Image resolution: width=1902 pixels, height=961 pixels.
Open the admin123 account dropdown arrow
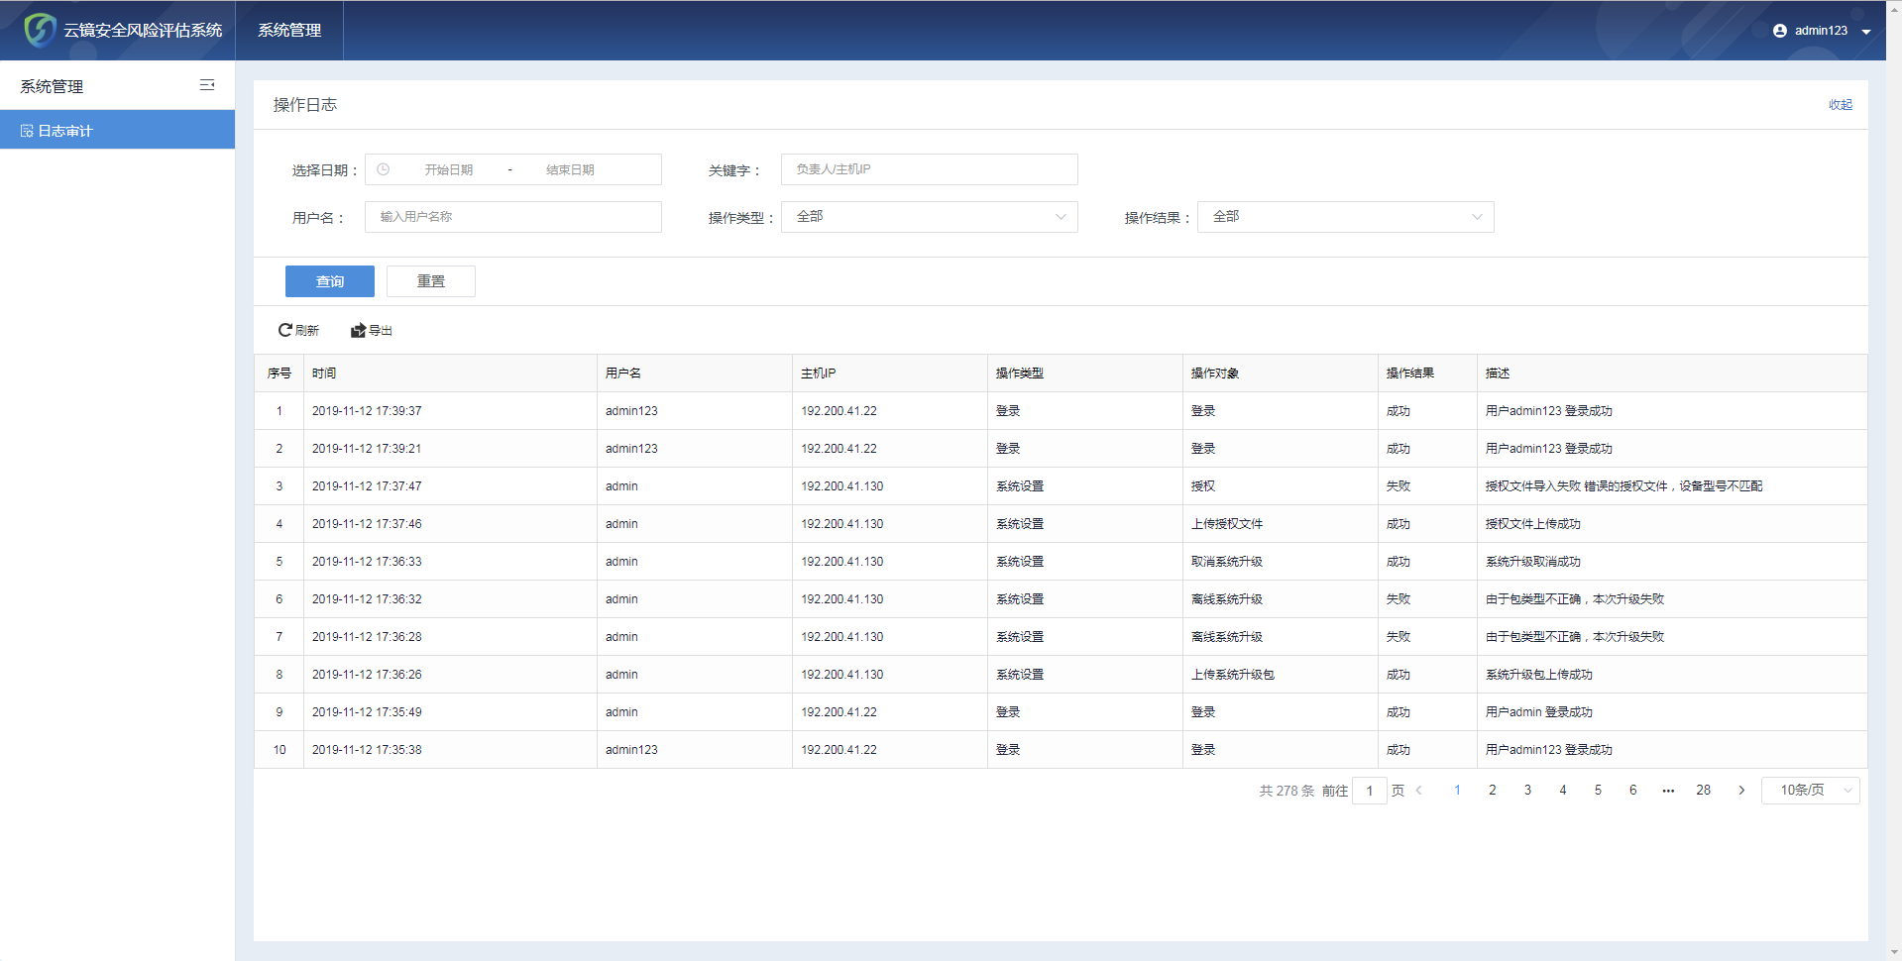(1866, 32)
